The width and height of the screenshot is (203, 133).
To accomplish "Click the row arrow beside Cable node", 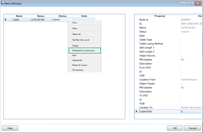I will 6,20.
